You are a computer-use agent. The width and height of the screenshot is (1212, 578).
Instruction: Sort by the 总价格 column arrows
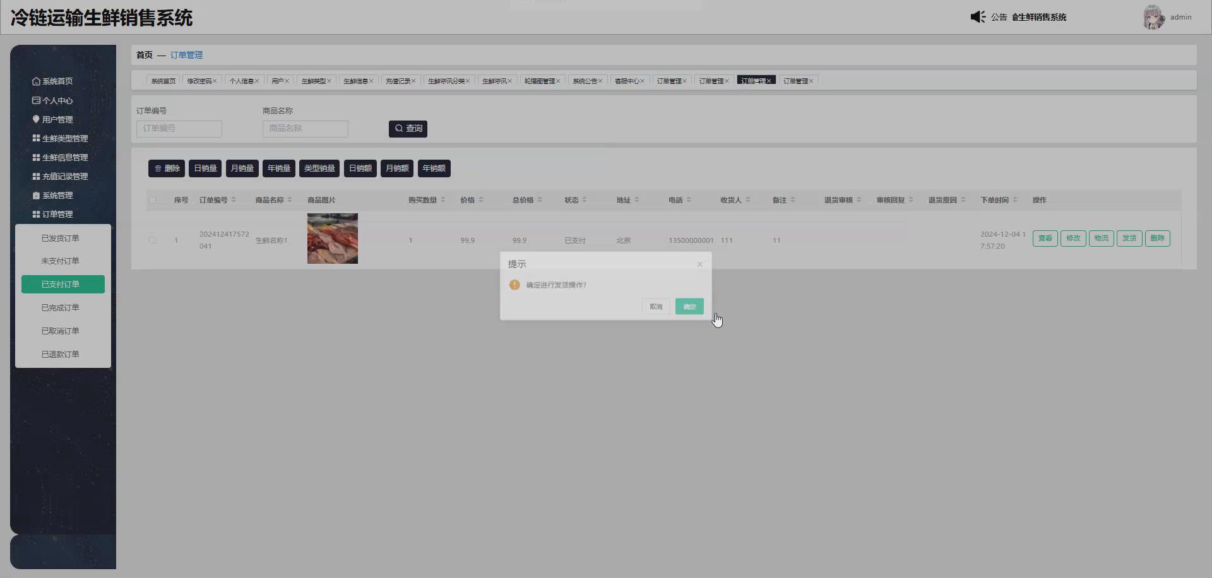(x=540, y=200)
